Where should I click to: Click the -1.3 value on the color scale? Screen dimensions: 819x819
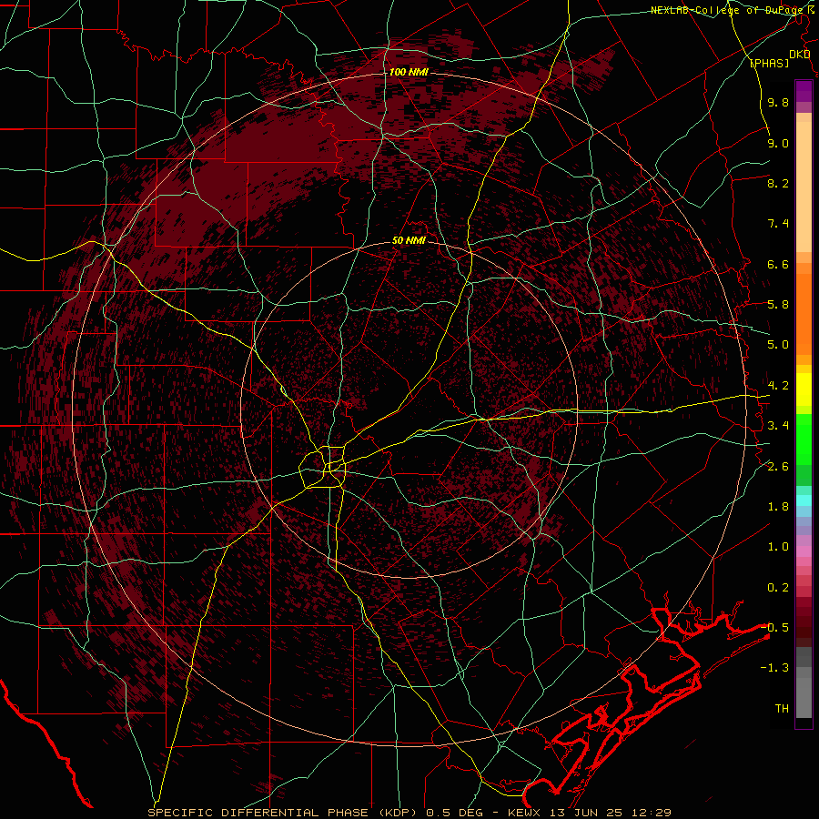tap(774, 668)
